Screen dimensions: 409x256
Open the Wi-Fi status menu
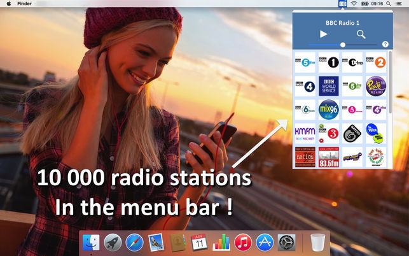point(354,4)
